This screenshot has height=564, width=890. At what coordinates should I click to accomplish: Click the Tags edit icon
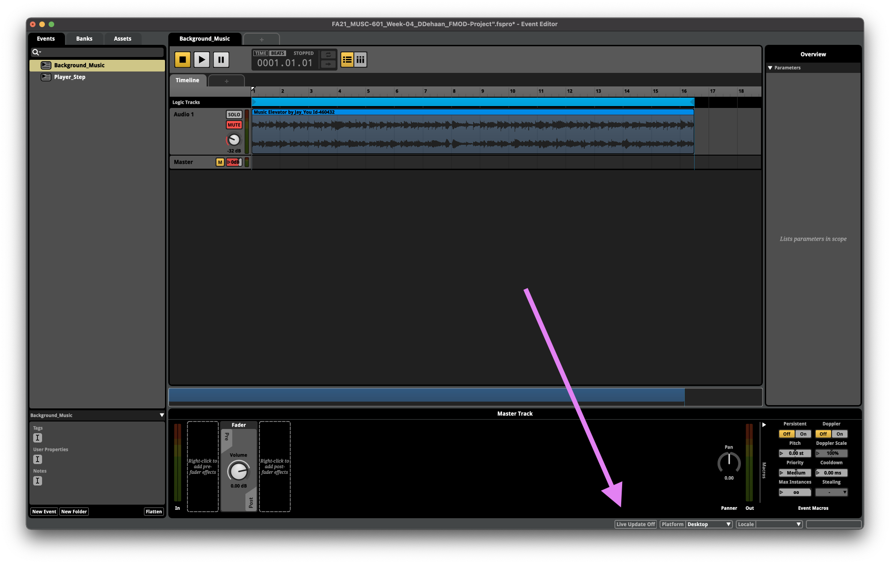pyautogui.click(x=38, y=438)
